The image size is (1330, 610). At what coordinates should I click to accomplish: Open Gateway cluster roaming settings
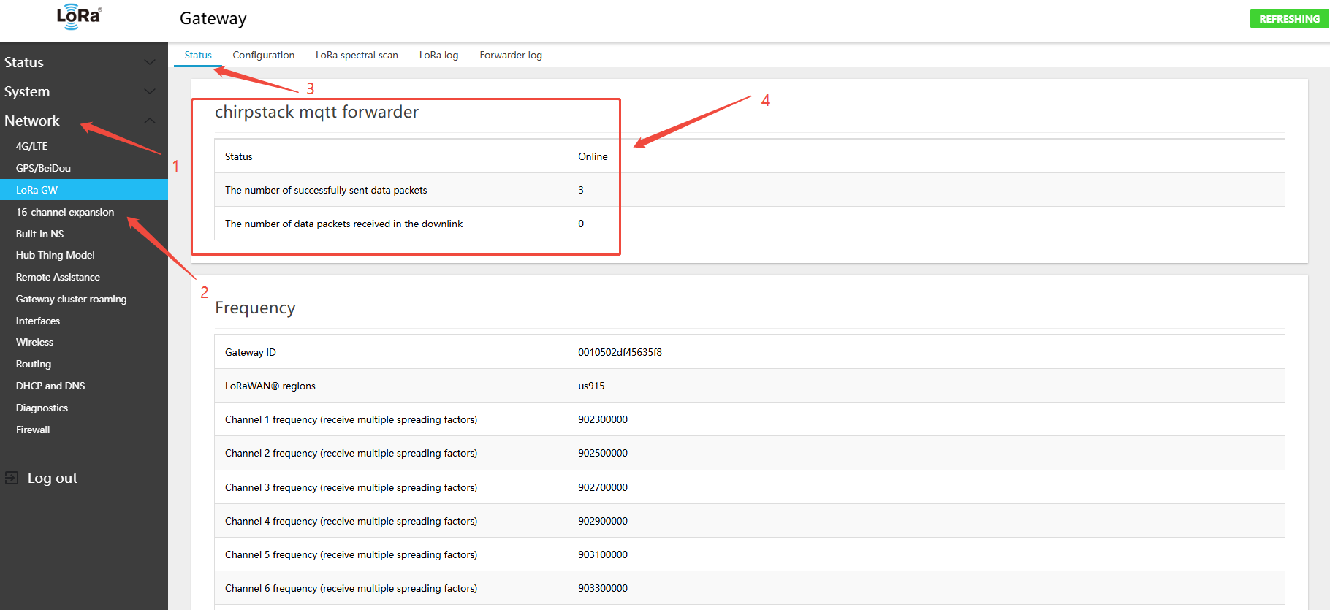(x=71, y=299)
